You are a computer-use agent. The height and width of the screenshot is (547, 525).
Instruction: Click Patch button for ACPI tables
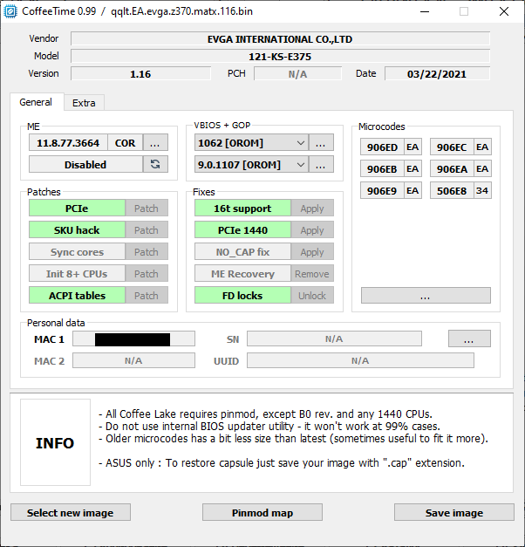(147, 296)
